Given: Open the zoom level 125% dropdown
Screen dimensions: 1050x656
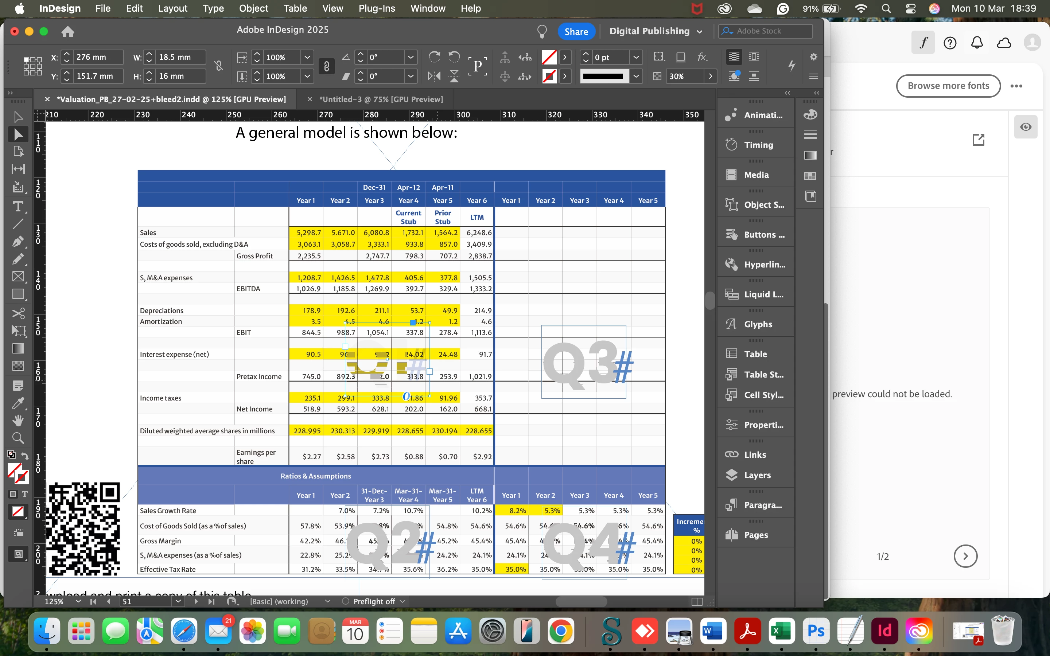Looking at the screenshot, I should pos(78,601).
